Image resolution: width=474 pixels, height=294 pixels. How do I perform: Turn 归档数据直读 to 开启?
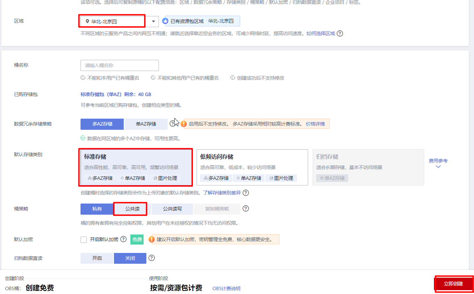click(x=97, y=258)
